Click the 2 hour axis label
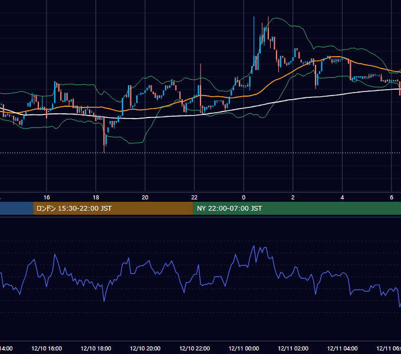 [293, 198]
